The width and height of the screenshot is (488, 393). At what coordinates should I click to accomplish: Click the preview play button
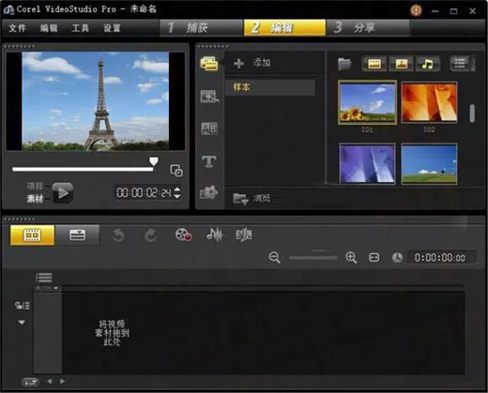[x=63, y=193]
